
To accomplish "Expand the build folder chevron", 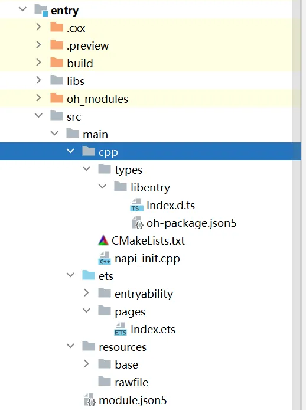I will (38, 63).
